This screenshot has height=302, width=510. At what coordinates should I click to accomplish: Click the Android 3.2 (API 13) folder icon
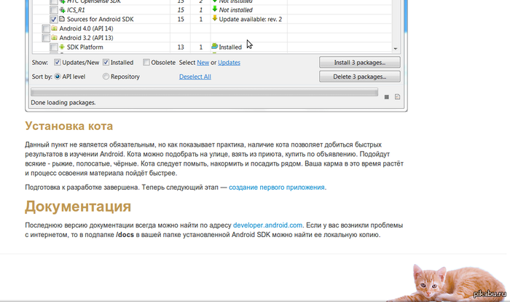coord(54,38)
